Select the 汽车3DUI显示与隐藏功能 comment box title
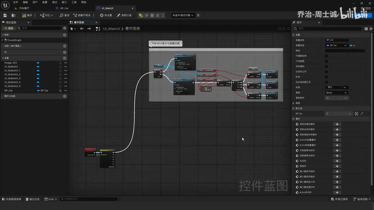Screen dimensions: 374x210 click(165, 43)
